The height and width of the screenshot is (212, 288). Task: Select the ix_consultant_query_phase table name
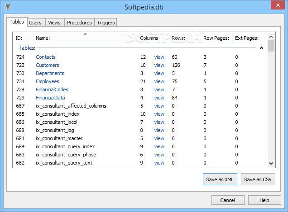coord(66,155)
